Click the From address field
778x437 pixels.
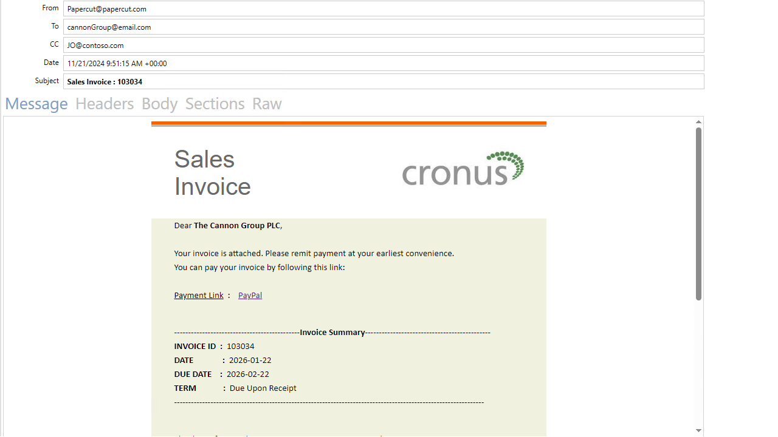pos(384,8)
